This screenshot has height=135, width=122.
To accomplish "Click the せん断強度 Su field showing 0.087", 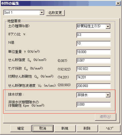I will (93, 61).
